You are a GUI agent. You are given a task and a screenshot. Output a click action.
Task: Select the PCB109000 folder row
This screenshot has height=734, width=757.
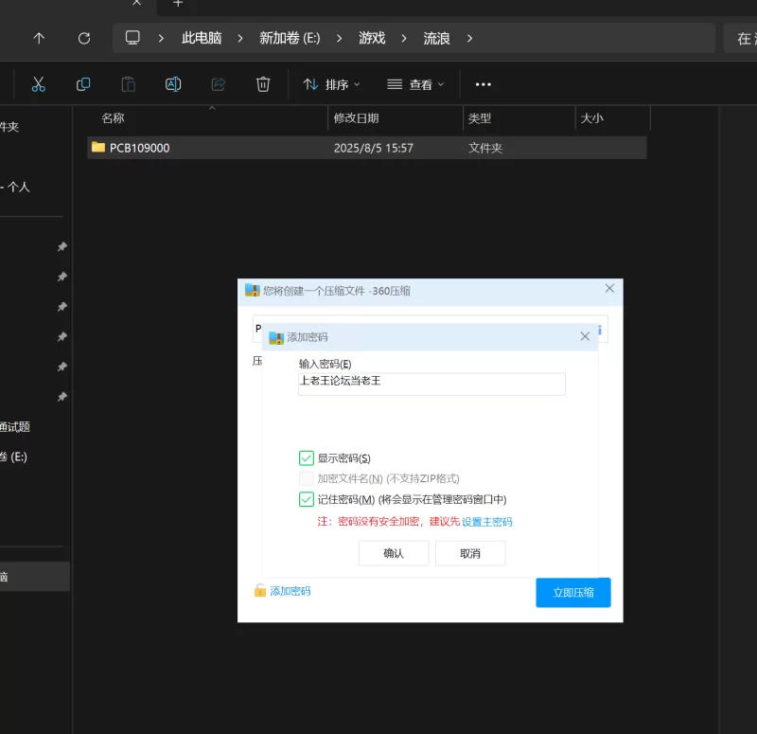(366, 148)
